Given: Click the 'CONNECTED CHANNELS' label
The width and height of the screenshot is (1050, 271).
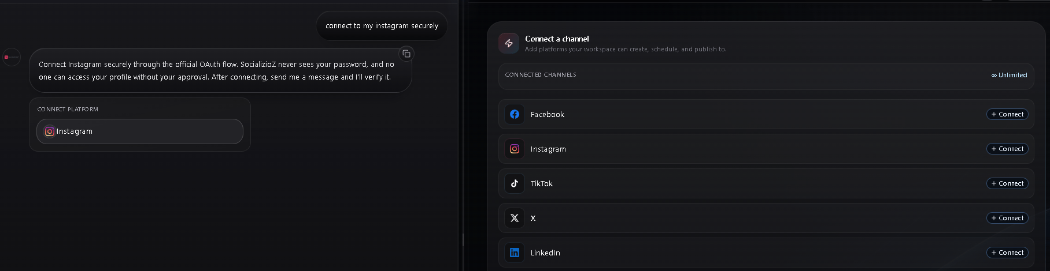Looking at the screenshot, I should point(541,75).
